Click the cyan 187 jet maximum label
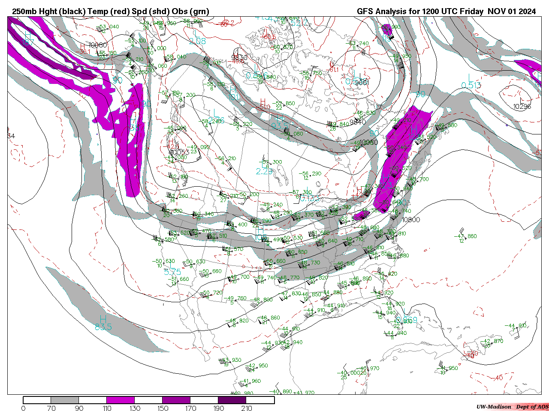 (28, 42)
